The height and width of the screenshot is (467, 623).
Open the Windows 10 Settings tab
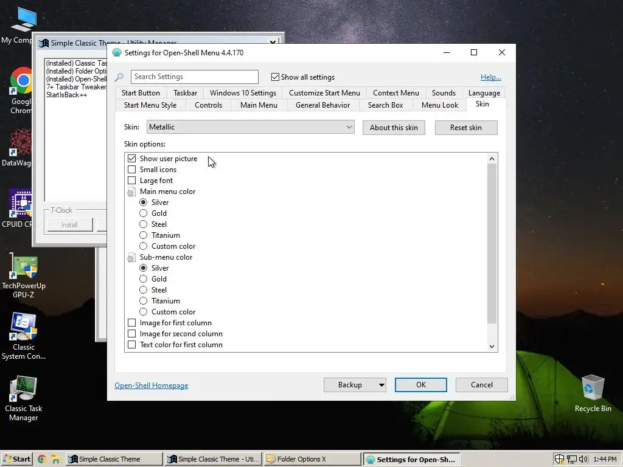243,93
